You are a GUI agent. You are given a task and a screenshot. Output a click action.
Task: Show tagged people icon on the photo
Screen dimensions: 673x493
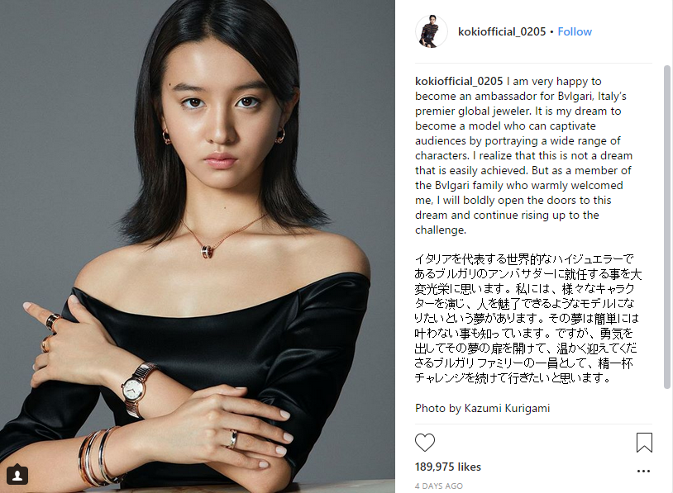[17, 475]
